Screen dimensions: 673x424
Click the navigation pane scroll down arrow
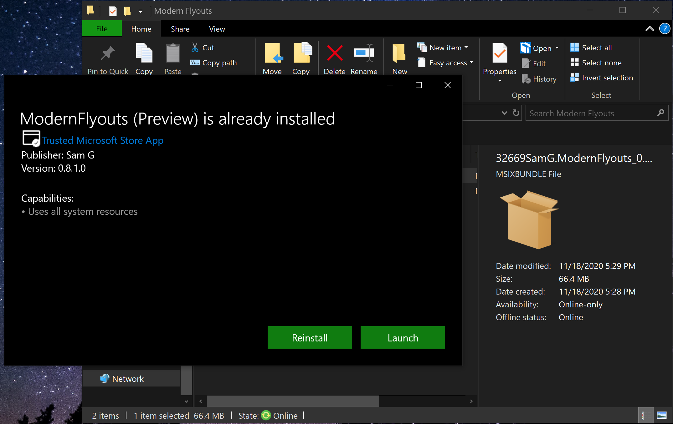[x=186, y=401]
